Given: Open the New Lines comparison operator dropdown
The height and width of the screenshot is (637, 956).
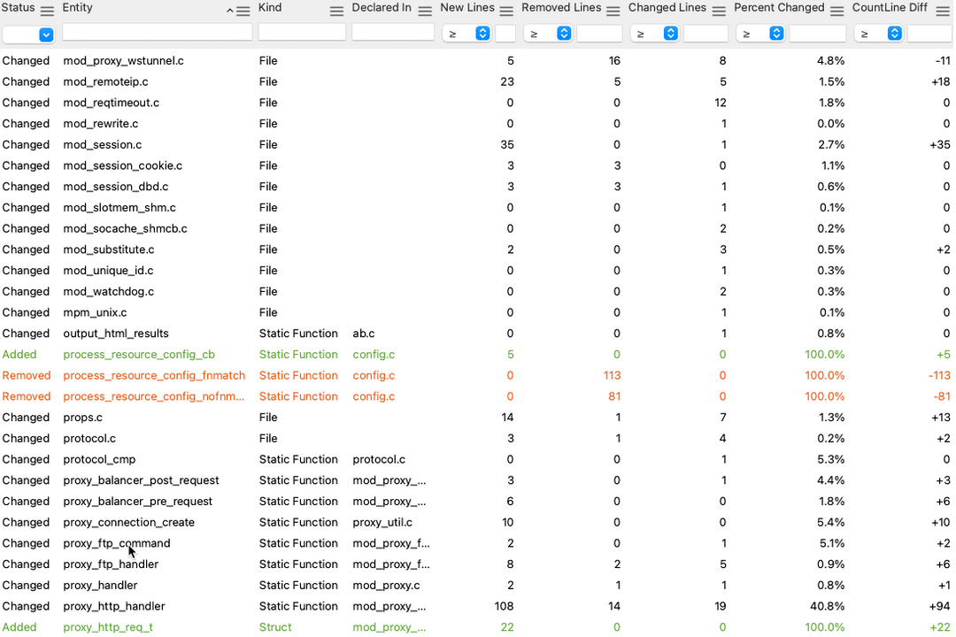Looking at the screenshot, I should pos(466,34).
